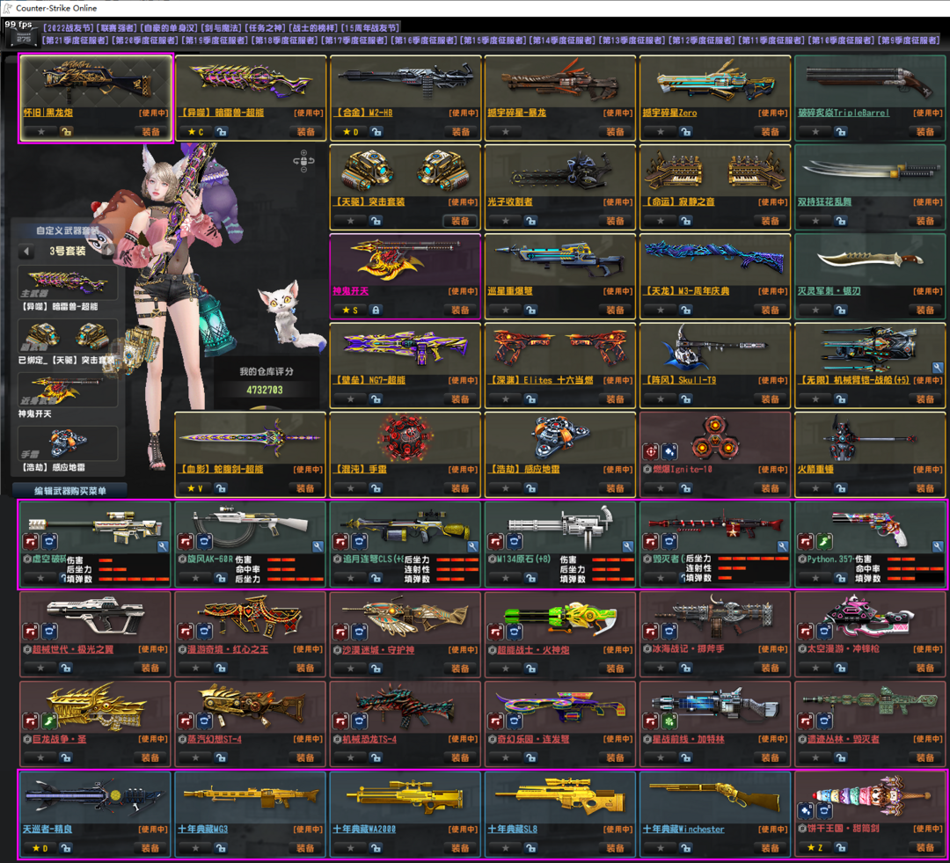Select green clover icon on 星战前线·加特林
The height and width of the screenshot is (863, 950).
pyautogui.click(x=669, y=721)
